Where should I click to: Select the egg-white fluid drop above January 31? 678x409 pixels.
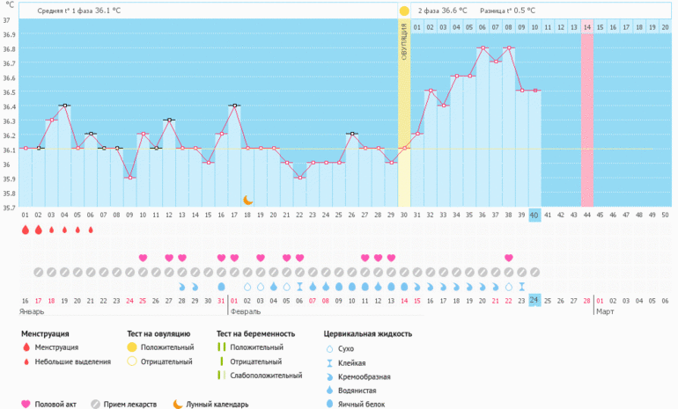click(x=221, y=287)
